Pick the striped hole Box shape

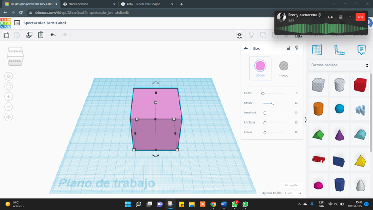[318, 85]
